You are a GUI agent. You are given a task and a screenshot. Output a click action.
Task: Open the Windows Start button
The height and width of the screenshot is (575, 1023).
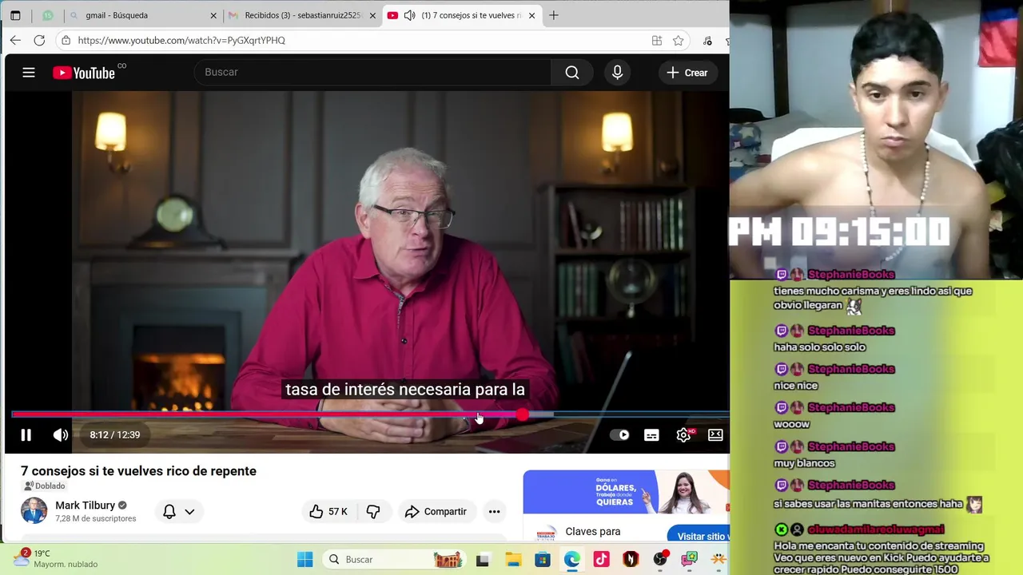pyautogui.click(x=305, y=560)
